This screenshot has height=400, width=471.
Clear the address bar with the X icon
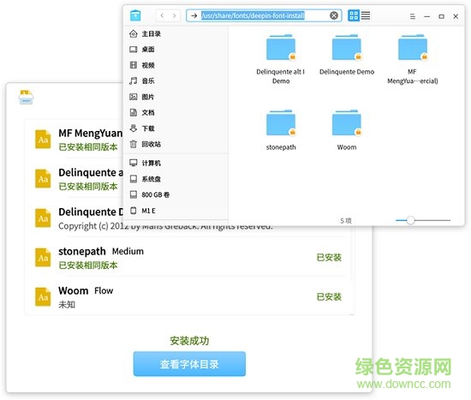click(334, 15)
